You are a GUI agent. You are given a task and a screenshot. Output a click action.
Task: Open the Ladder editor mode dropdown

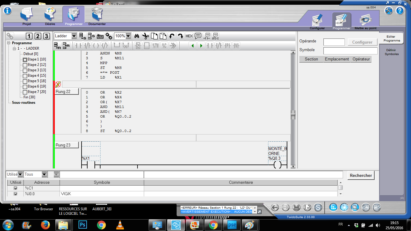coord(74,36)
